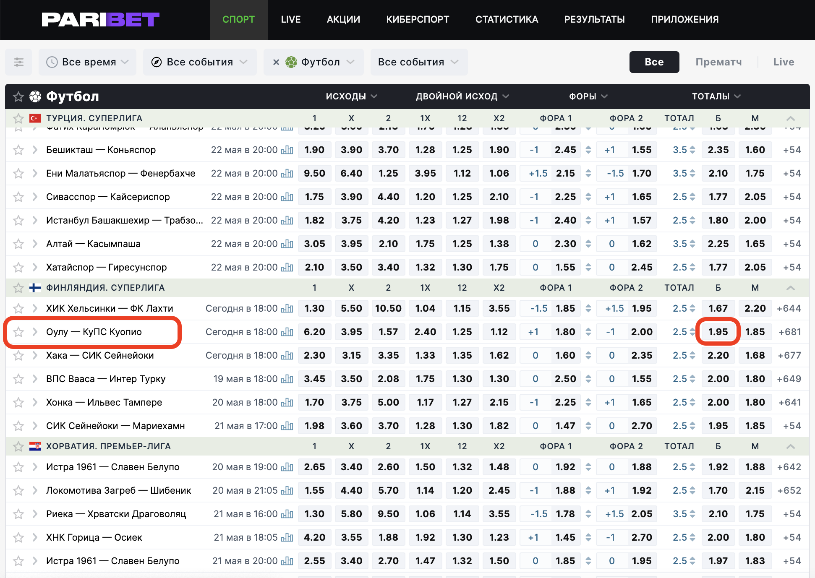
Task: Open statistics chart for Сивасспор — Кайсериспор
Action: tap(287, 197)
